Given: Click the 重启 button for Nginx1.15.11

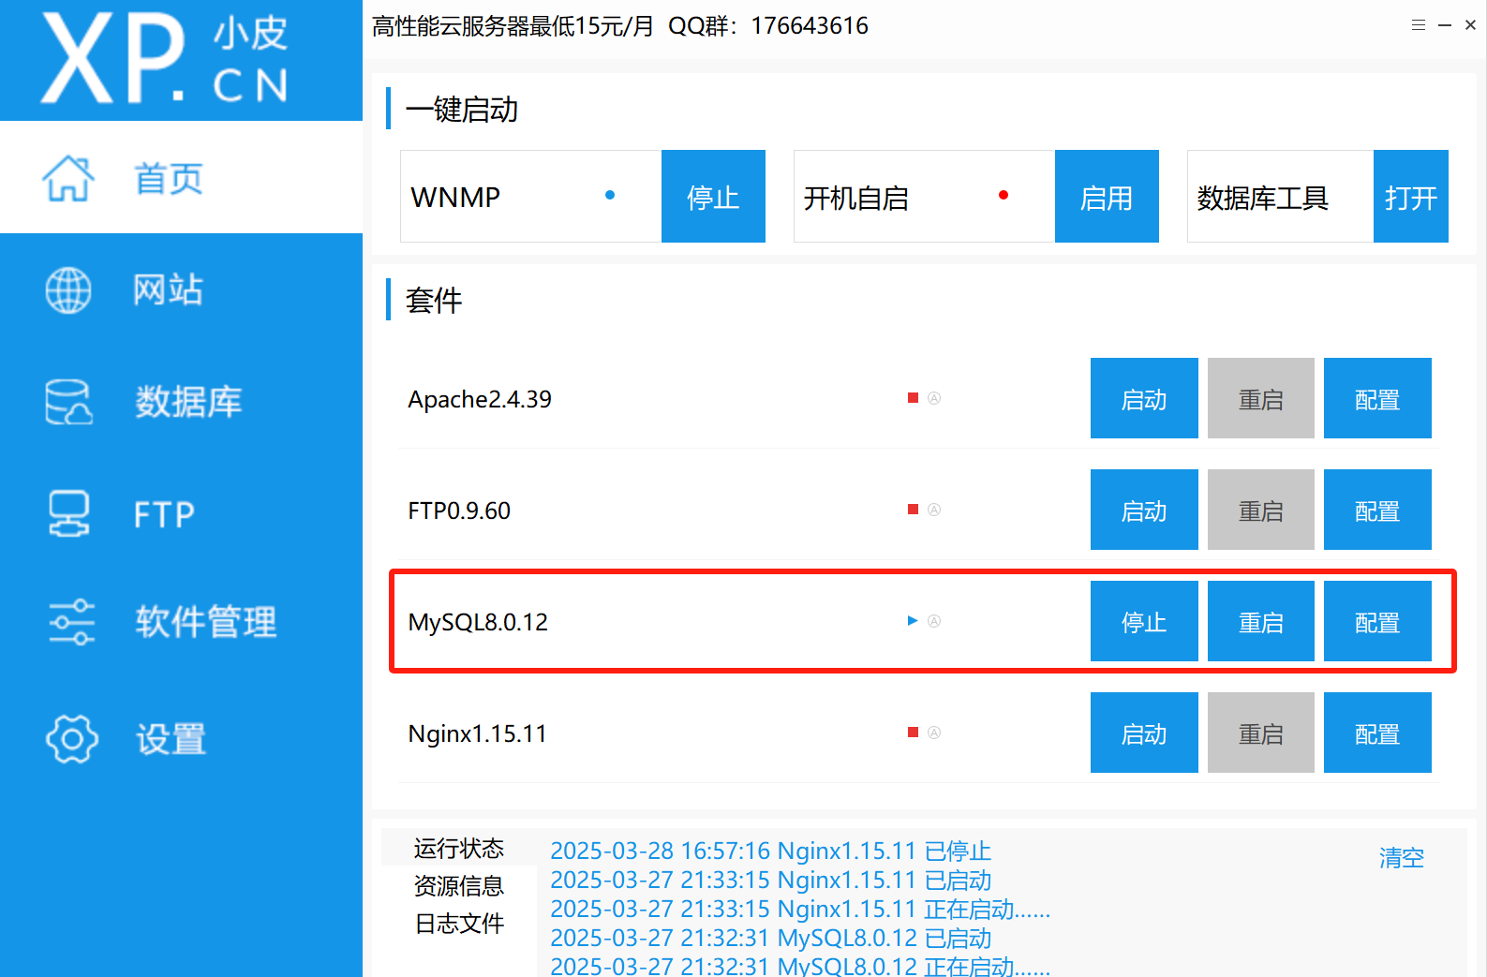Looking at the screenshot, I should pos(1261,733).
